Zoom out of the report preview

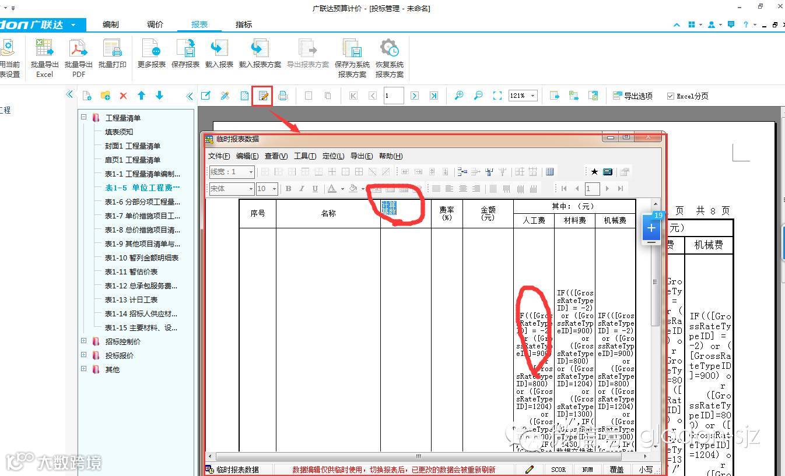tap(478, 96)
